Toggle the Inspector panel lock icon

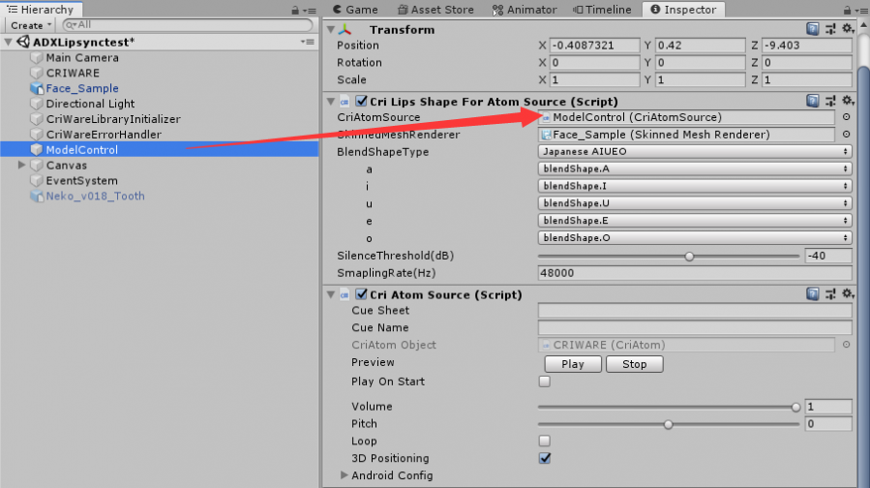pyautogui.click(x=847, y=10)
